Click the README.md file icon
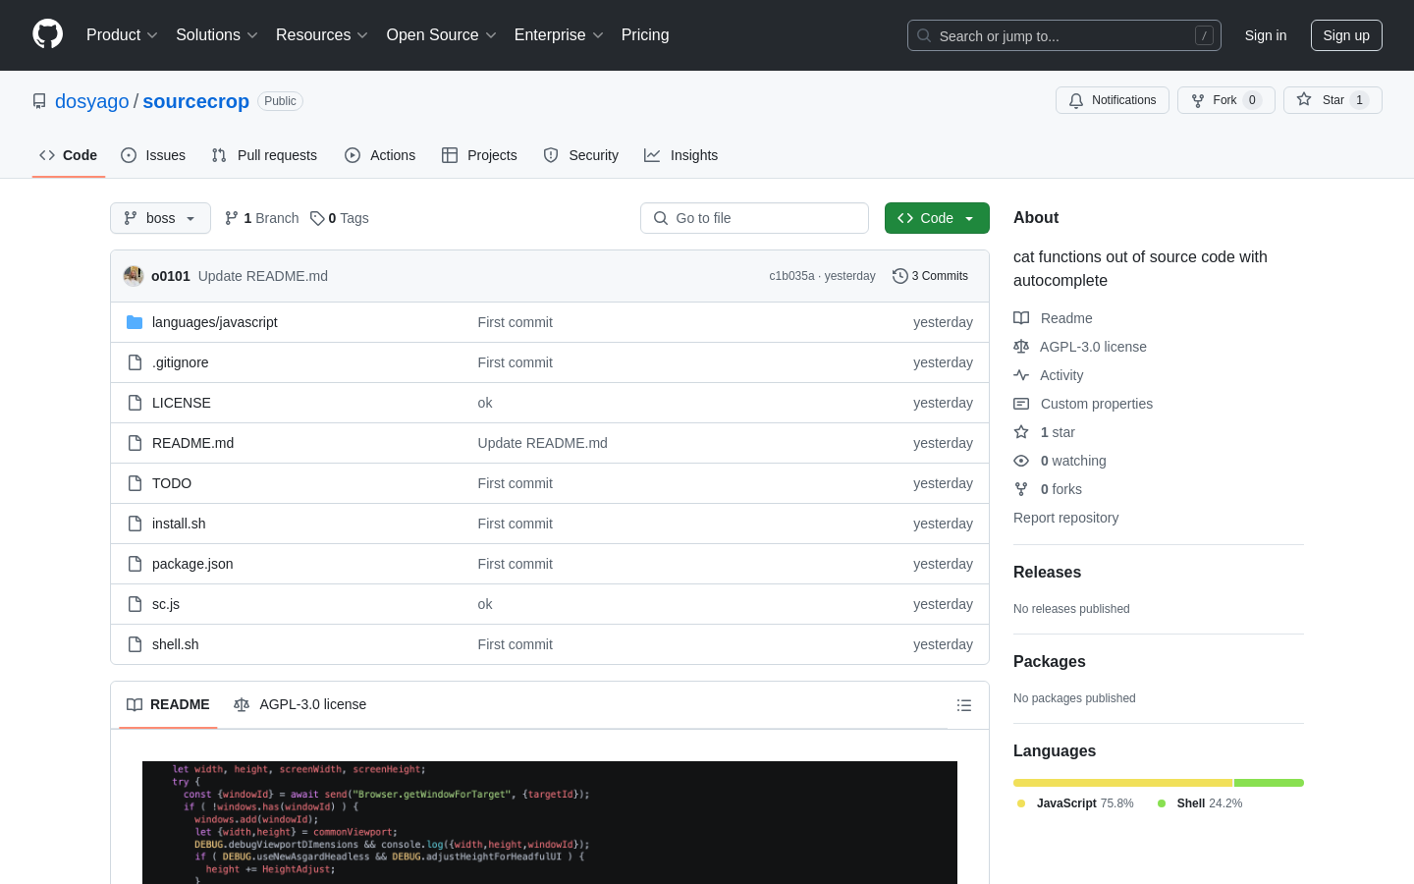This screenshot has width=1414, height=884. [x=135, y=443]
